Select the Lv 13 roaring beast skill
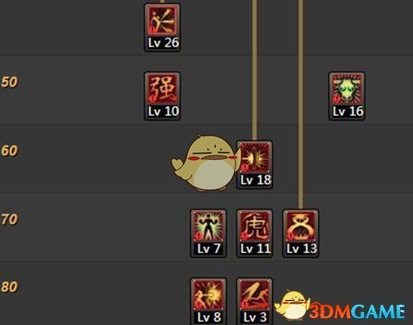This screenshot has width=413, height=325. [x=301, y=234]
